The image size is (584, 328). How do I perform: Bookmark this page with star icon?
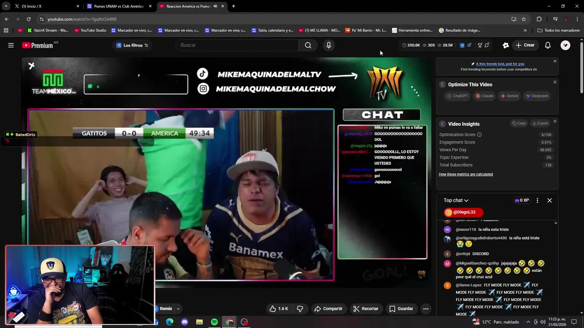click(524, 19)
